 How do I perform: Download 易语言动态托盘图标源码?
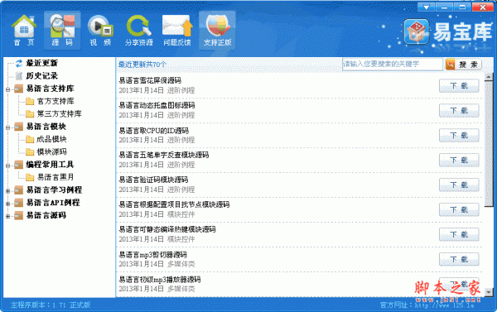pyautogui.click(x=459, y=111)
